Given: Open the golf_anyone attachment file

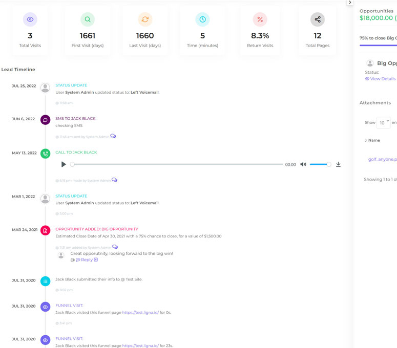Looking at the screenshot, I should (382, 159).
